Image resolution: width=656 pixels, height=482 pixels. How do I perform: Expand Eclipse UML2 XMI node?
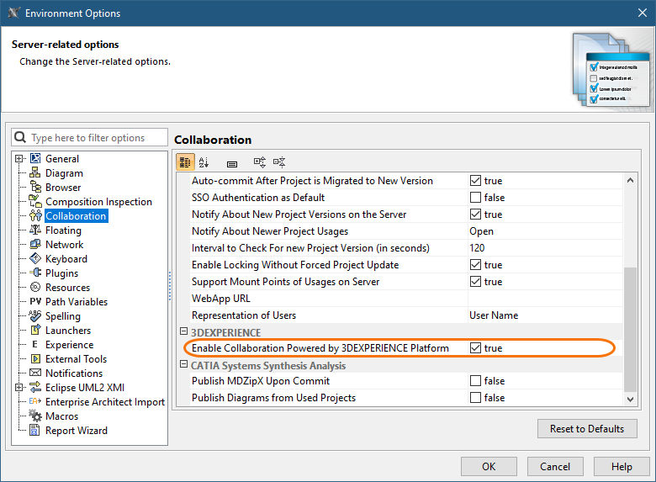click(x=19, y=388)
